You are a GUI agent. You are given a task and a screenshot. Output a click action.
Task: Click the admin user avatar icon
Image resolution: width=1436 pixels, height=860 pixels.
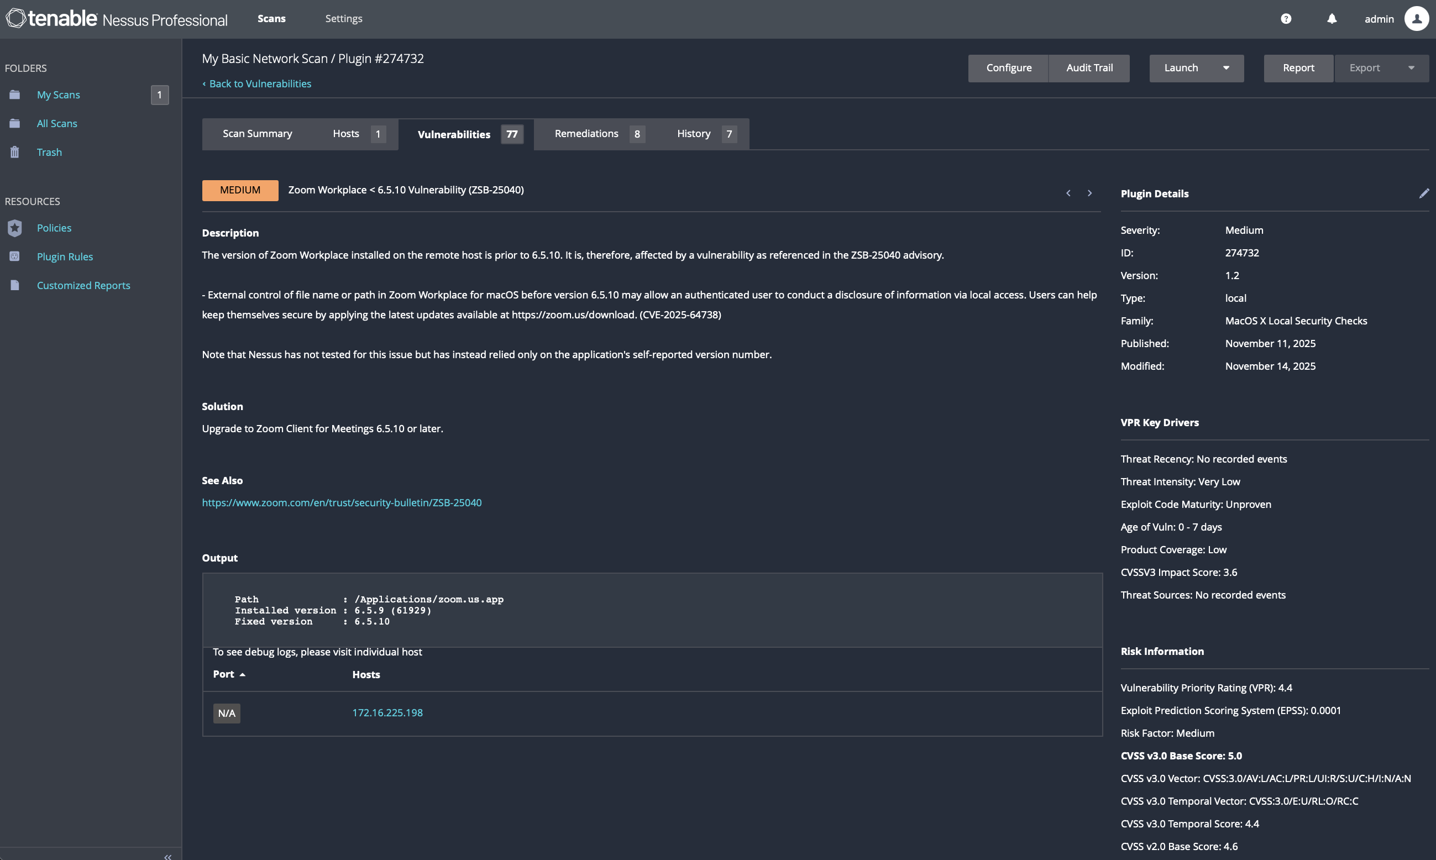click(x=1416, y=19)
